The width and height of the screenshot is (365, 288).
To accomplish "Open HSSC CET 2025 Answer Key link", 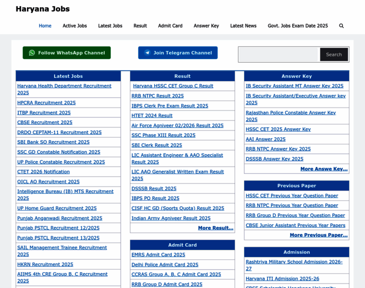I will pos(278,129).
